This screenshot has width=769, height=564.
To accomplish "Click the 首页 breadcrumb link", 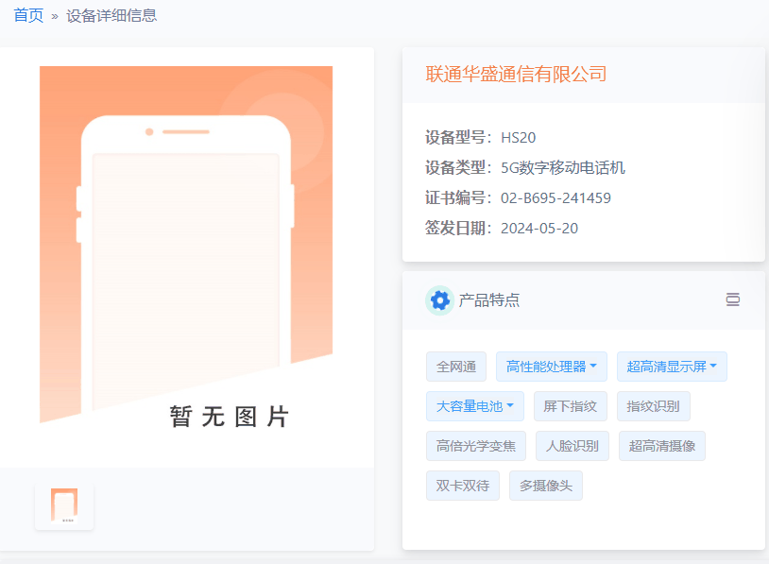I will [x=28, y=15].
